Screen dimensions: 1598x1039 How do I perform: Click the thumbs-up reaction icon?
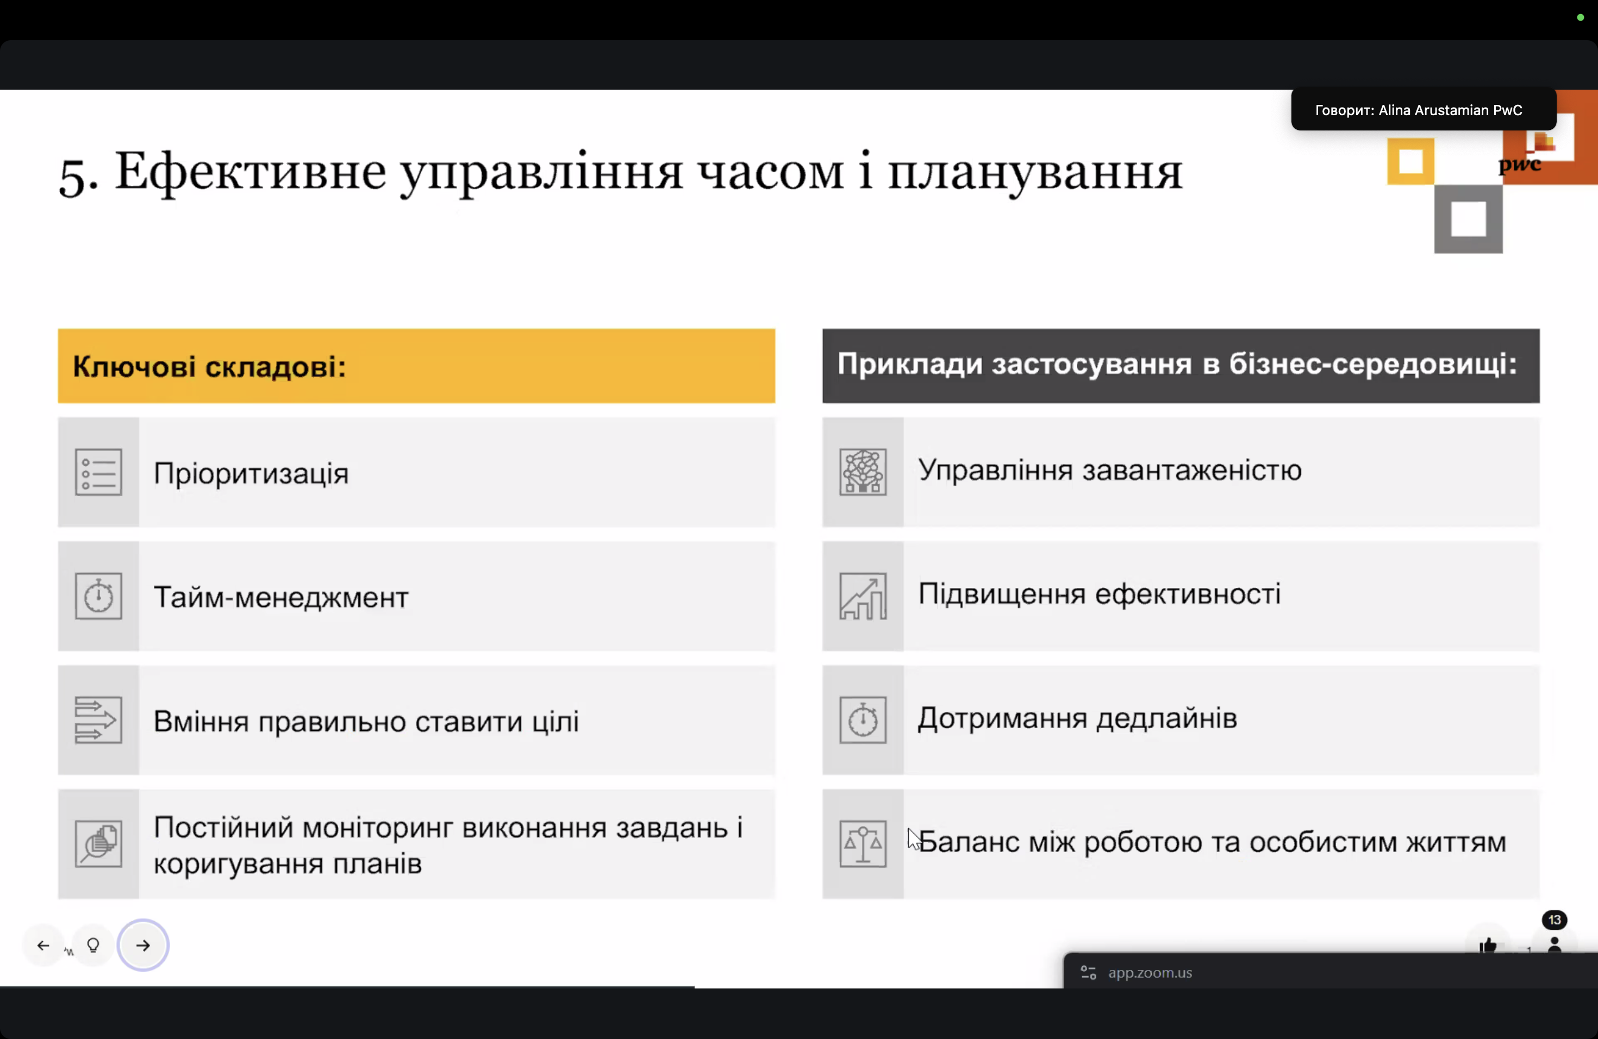1488,946
